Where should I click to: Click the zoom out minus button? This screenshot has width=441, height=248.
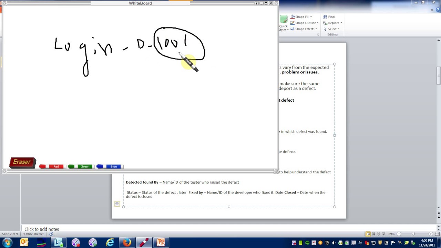[x=399, y=234]
